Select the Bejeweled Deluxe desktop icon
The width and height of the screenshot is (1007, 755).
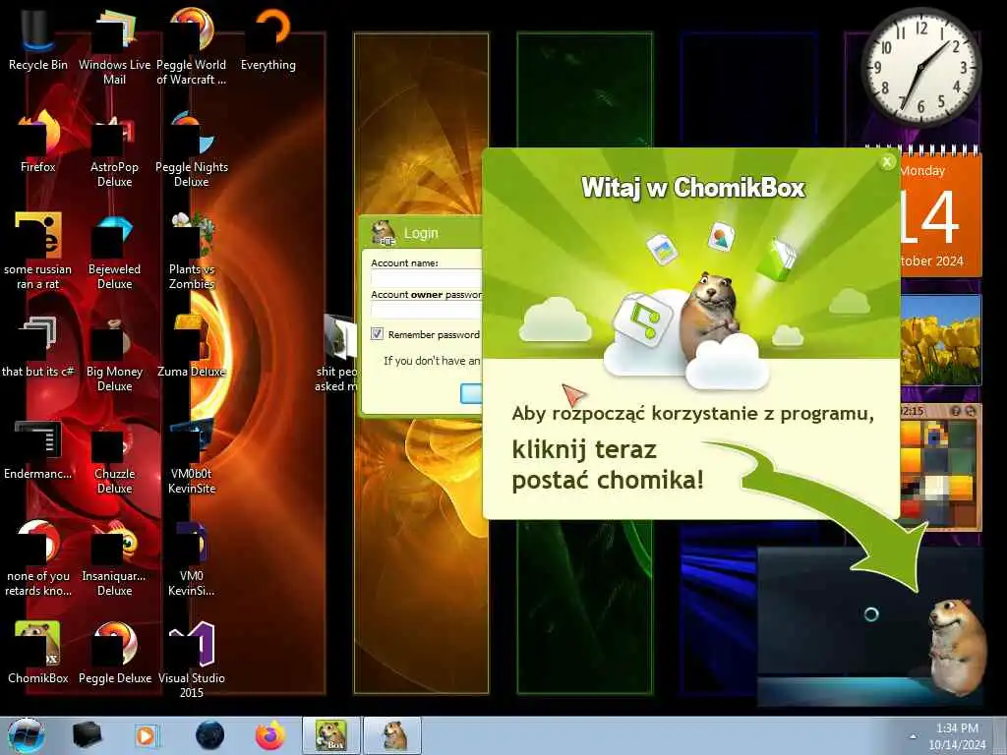click(114, 251)
